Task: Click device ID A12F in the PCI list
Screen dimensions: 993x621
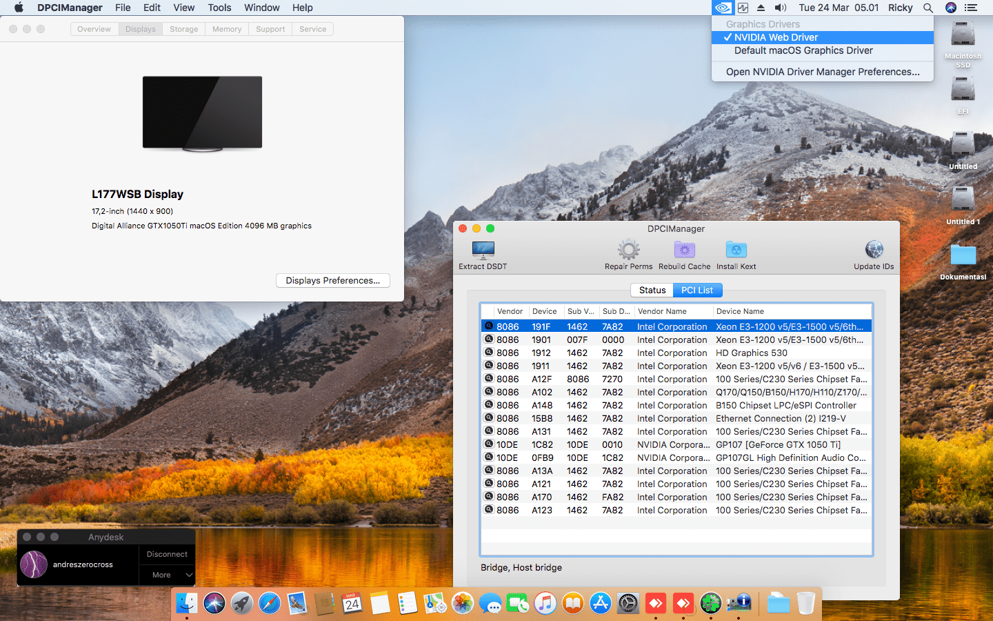Action: (542, 379)
